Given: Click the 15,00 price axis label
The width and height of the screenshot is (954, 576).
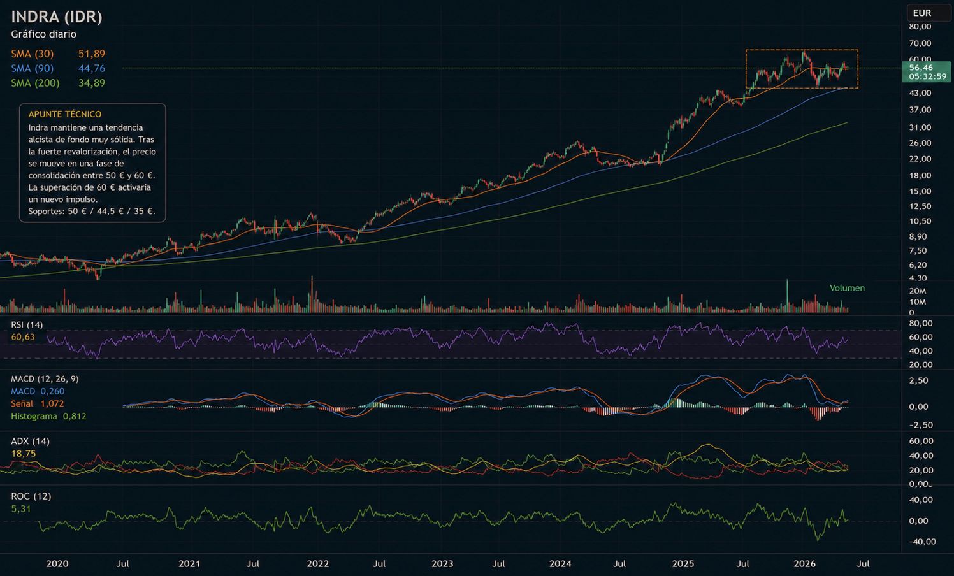Looking at the screenshot, I should [x=920, y=192].
